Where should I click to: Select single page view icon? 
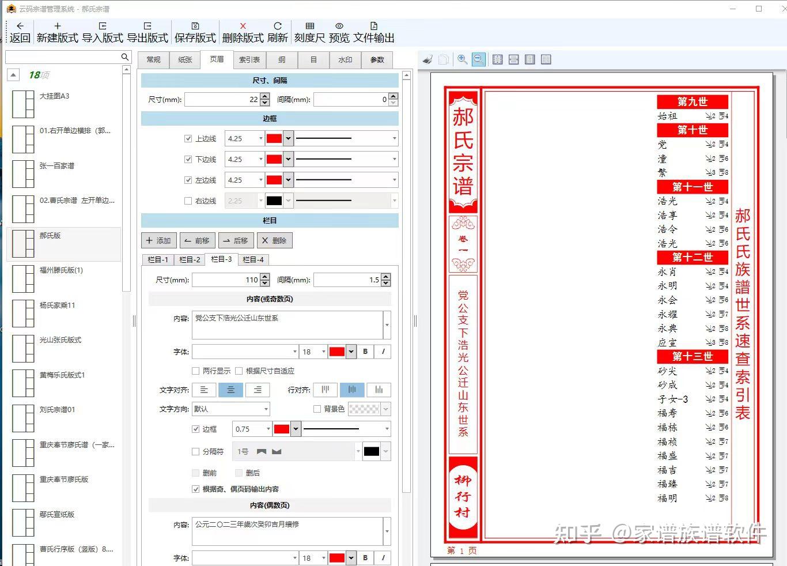(530, 59)
